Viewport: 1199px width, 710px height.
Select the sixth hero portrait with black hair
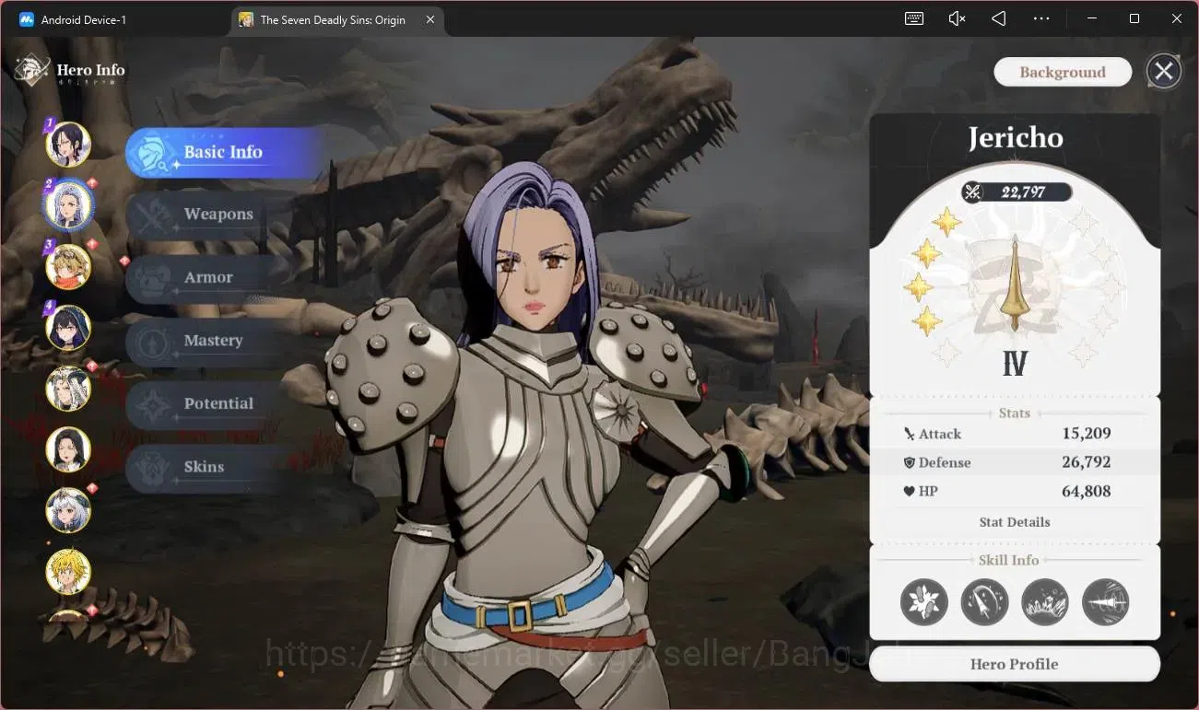tap(68, 449)
